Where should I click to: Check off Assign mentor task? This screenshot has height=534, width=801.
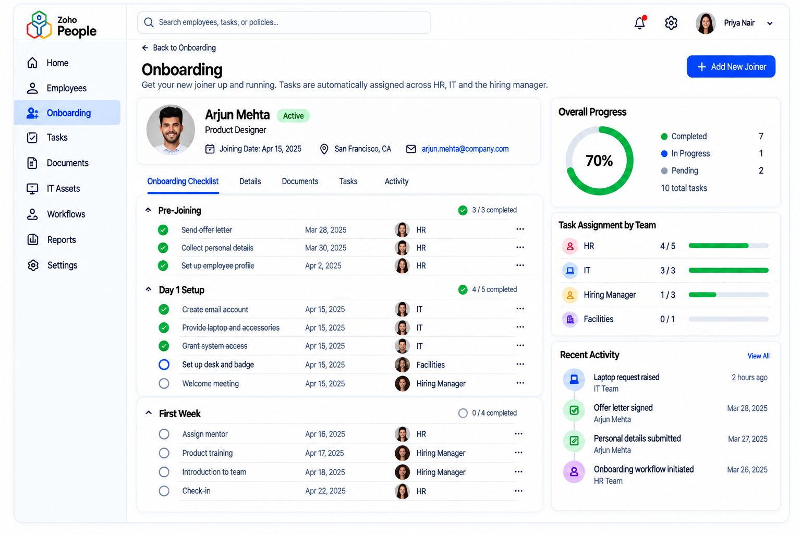click(164, 434)
